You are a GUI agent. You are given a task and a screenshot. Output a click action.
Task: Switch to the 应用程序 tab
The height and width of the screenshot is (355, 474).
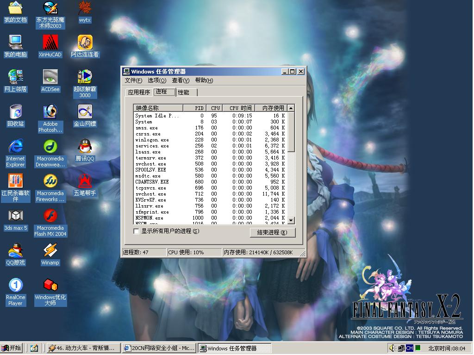click(x=139, y=92)
